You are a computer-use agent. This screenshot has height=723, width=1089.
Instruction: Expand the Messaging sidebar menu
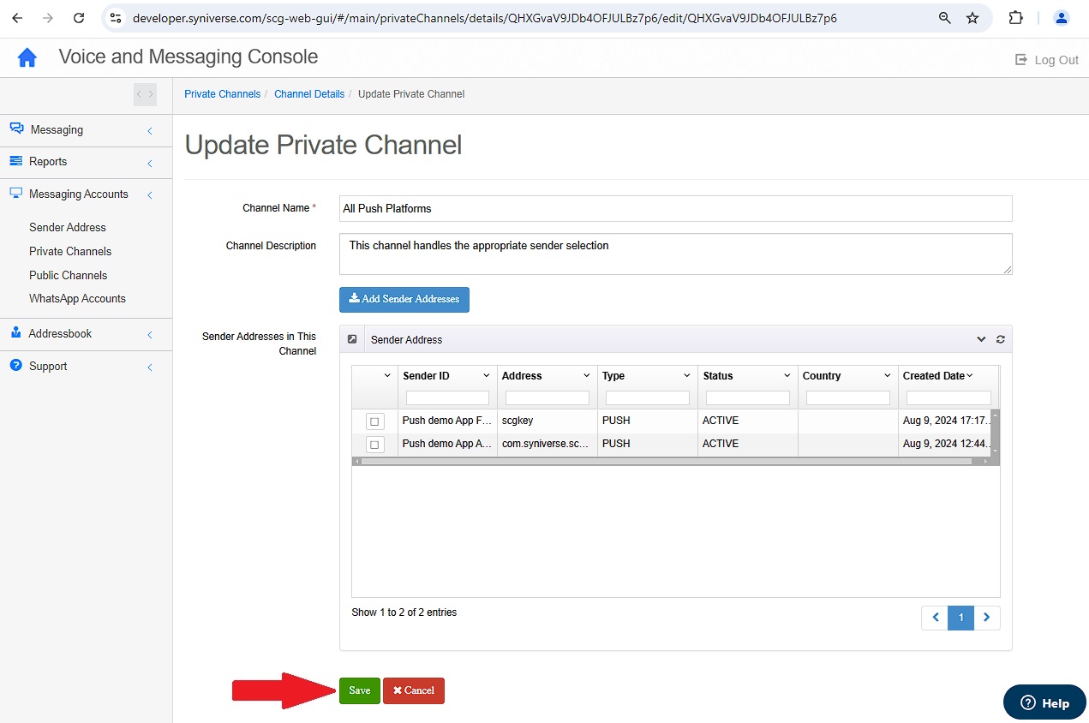tap(86, 130)
